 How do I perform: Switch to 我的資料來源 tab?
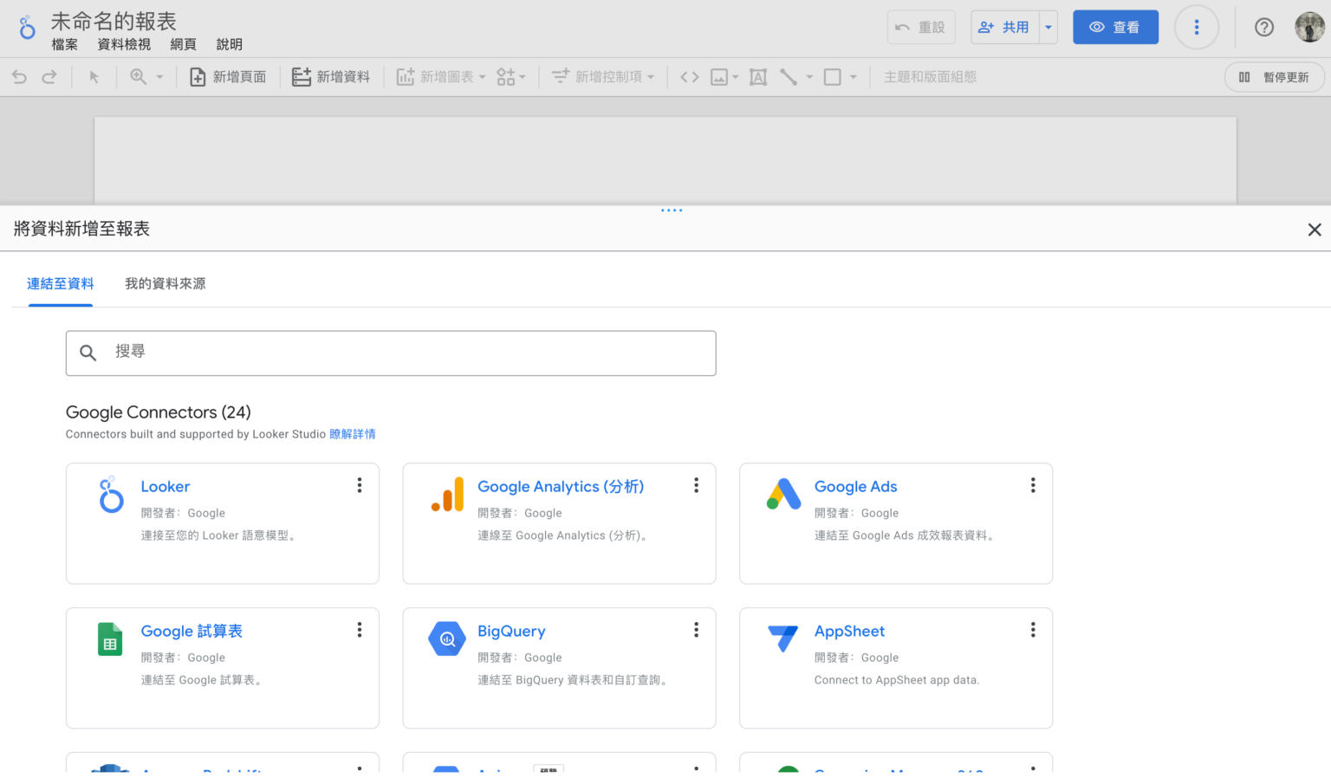pos(165,283)
